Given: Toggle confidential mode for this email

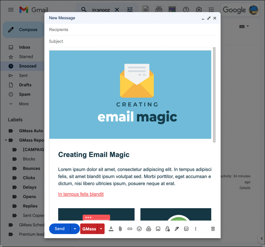Looking at the screenshot, I should click(167, 229).
